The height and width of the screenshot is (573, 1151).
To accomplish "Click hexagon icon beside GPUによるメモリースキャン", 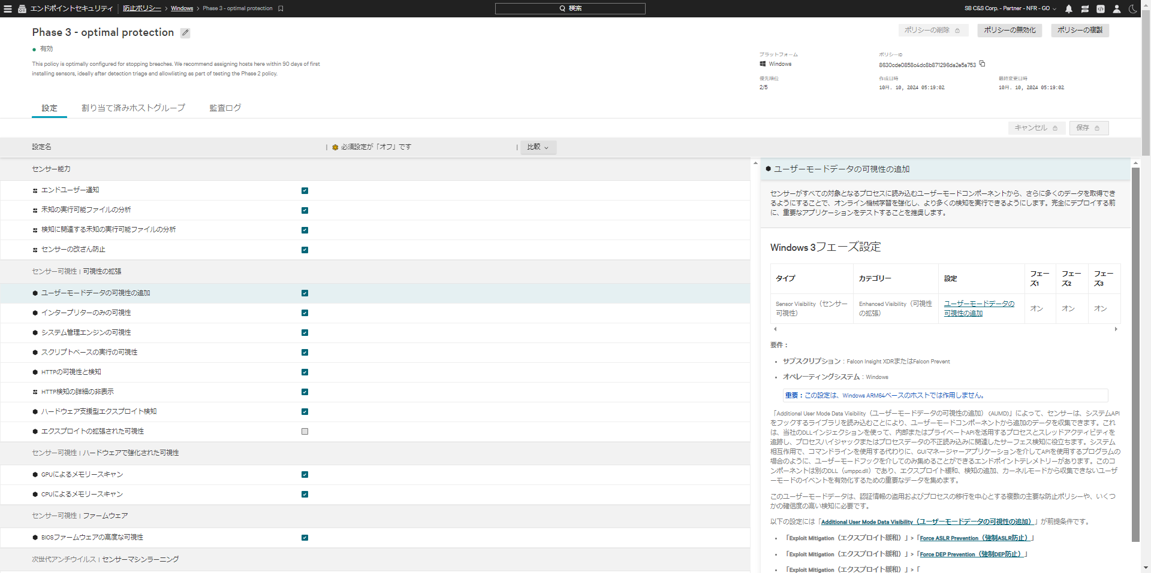I will point(35,475).
